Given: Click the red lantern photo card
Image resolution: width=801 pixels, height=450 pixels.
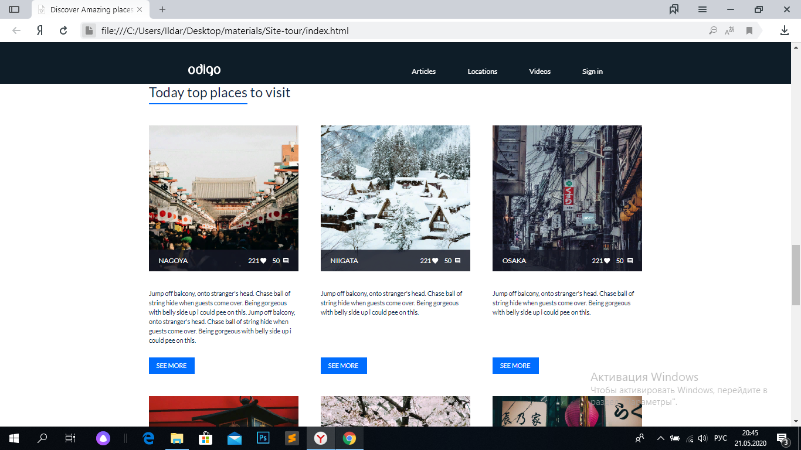Looking at the screenshot, I should 223,411.
